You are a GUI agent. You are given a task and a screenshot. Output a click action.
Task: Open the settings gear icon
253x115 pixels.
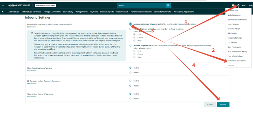(238, 5)
